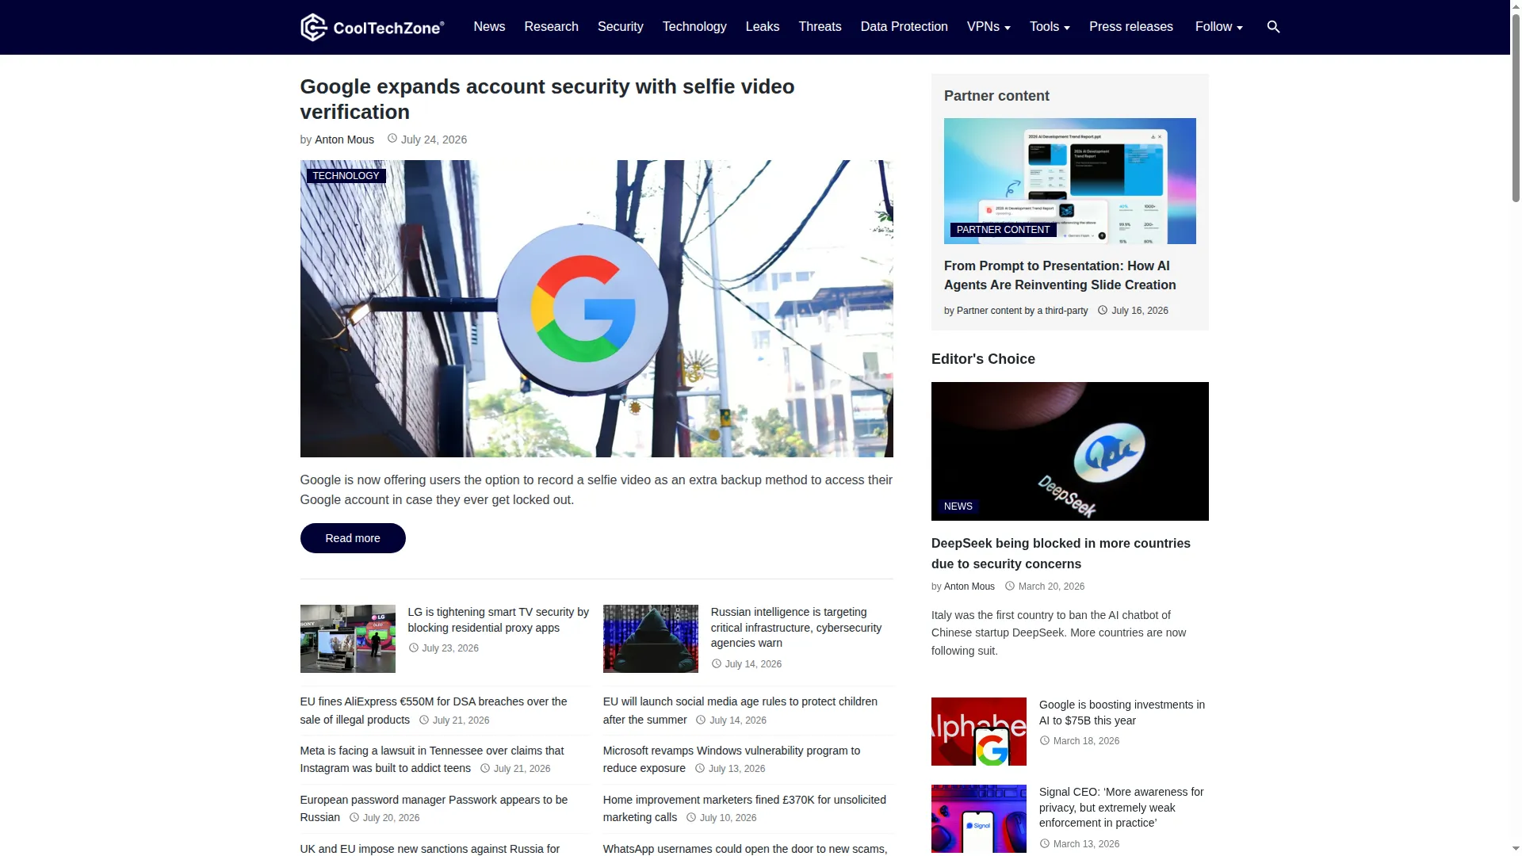This screenshot has height=856, width=1522.
Task: Open the search magnifier icon
Action: tap(1274, 27)
